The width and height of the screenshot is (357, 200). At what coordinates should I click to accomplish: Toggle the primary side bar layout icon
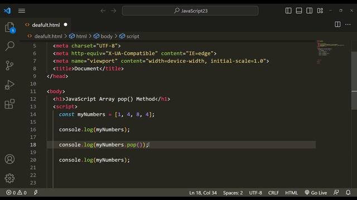pyautogui.click(x=288, y=11)
